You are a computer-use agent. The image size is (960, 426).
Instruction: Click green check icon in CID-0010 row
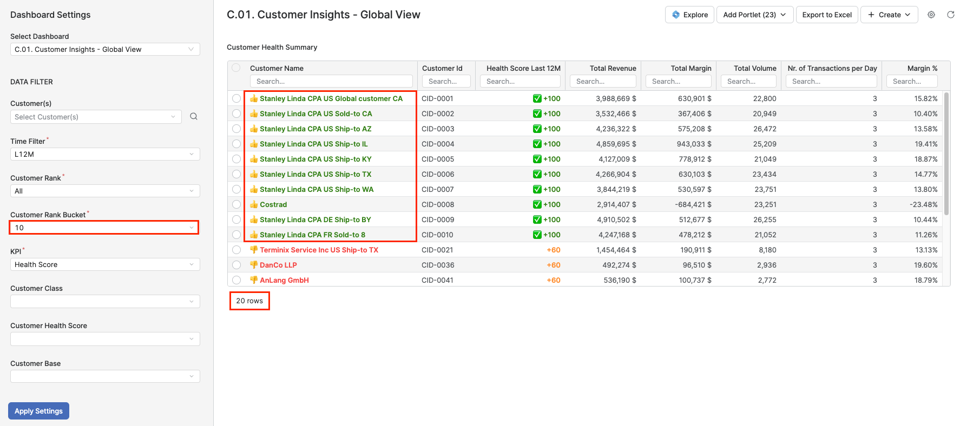(537, 235)
